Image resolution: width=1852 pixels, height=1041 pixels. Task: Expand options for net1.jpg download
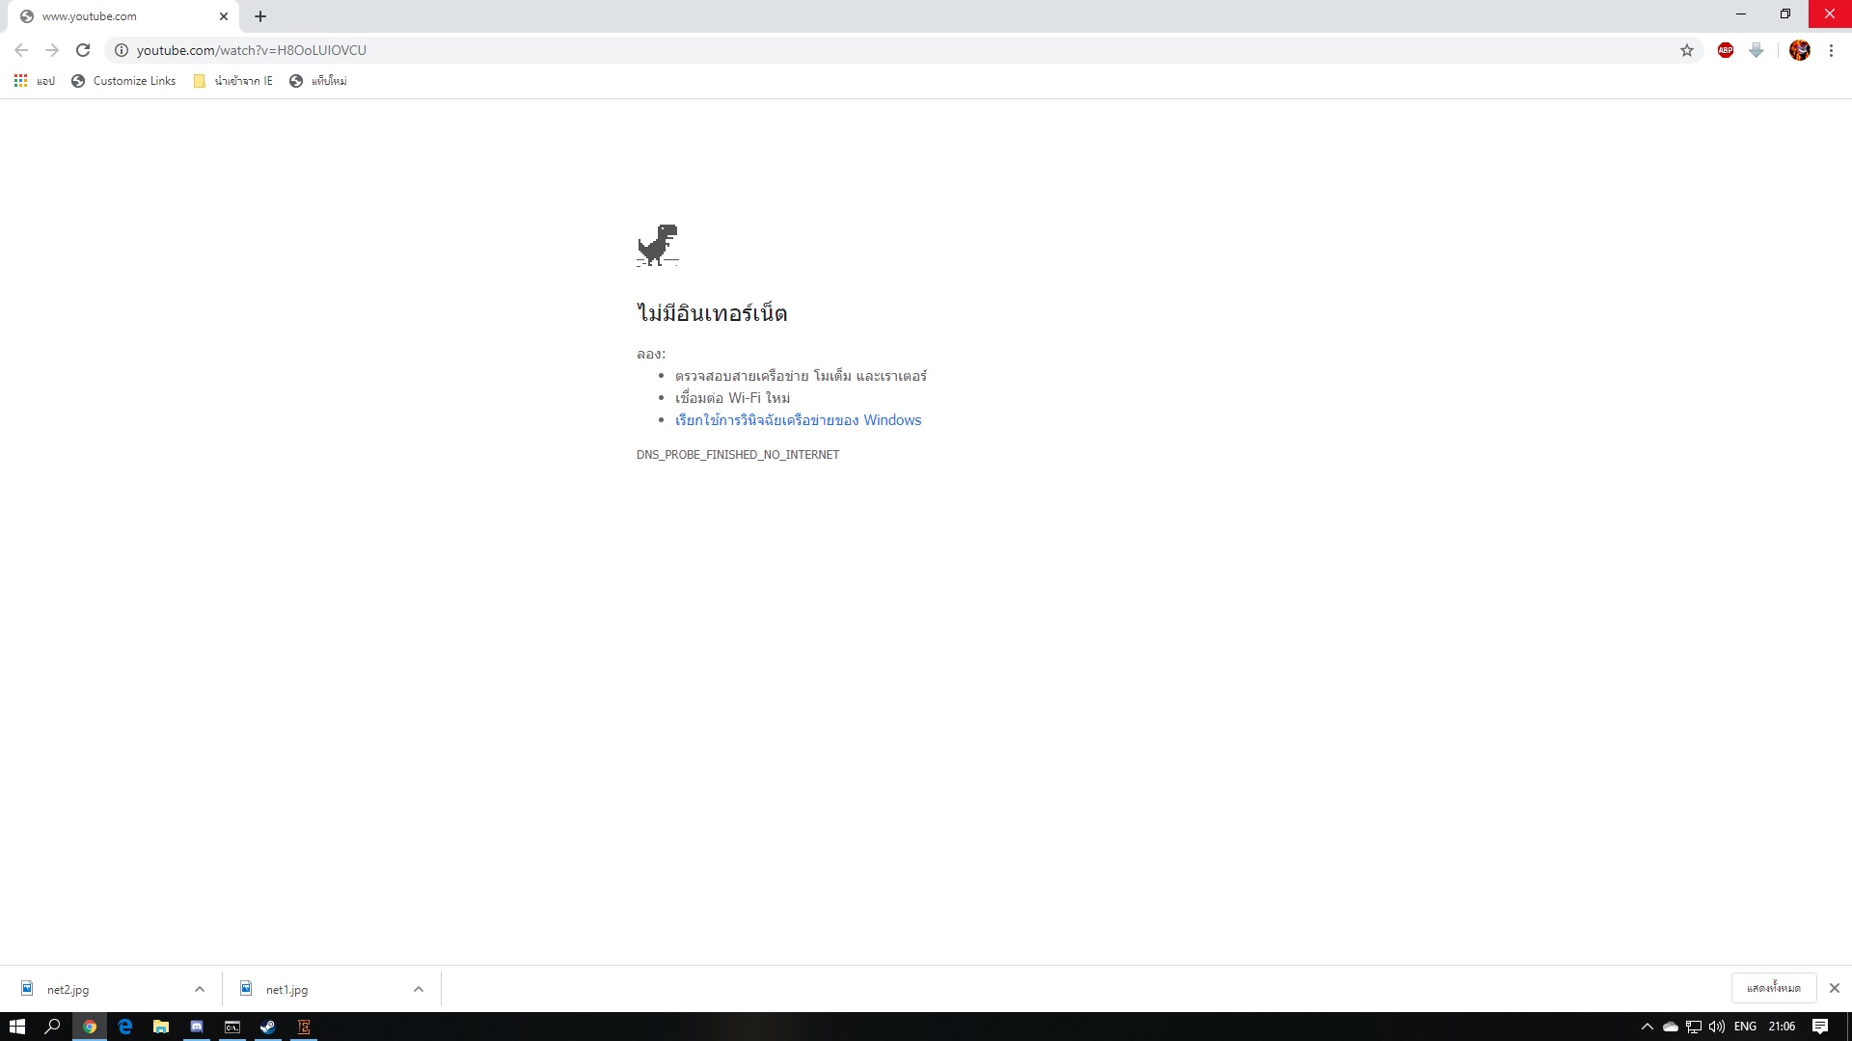coord(419,989)
